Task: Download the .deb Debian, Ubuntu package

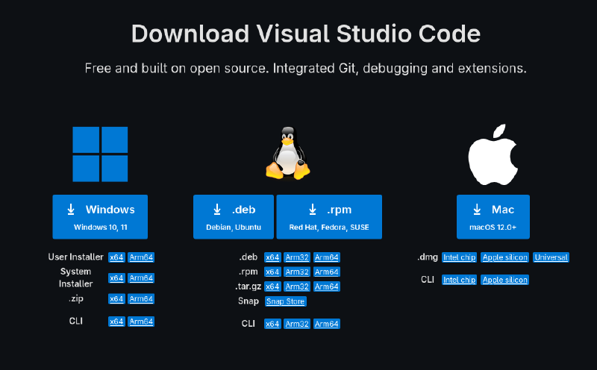Action: pyautogui.click(x=234, y=217)
